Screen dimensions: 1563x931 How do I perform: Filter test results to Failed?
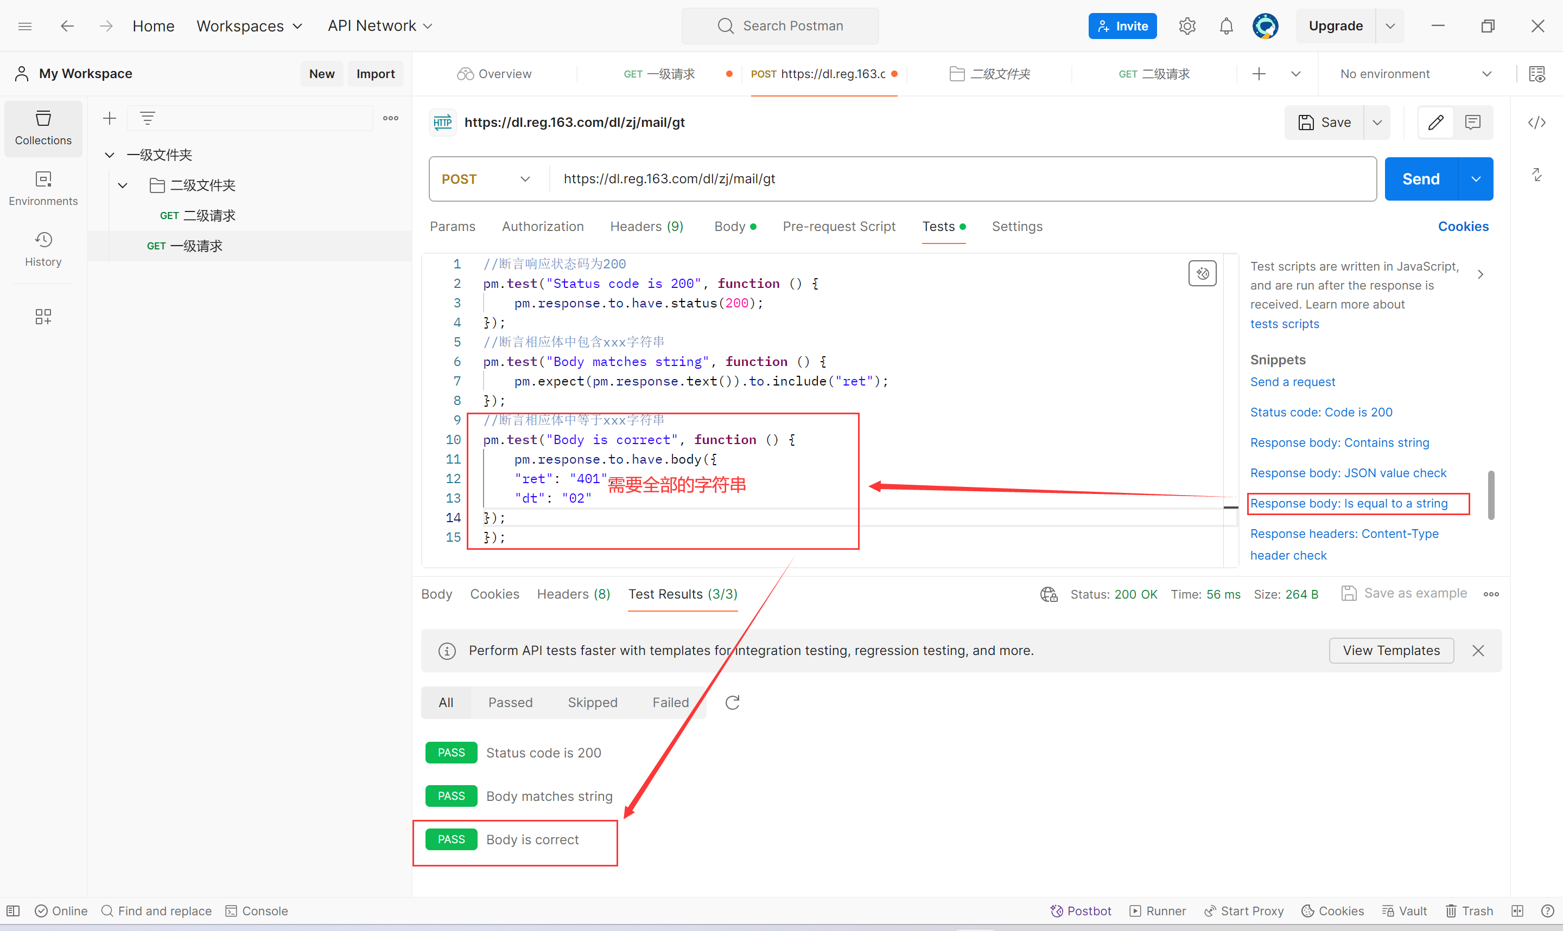pos(670,703)
